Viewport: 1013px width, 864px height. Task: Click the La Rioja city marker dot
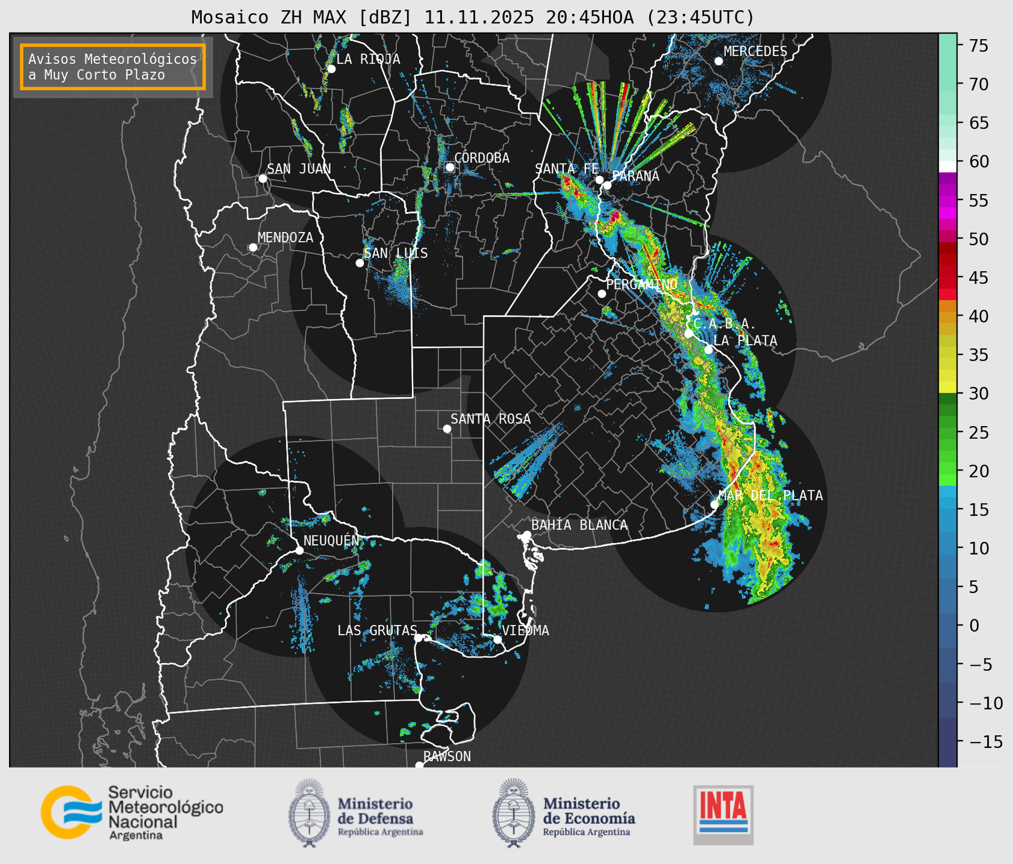point(331,69)
